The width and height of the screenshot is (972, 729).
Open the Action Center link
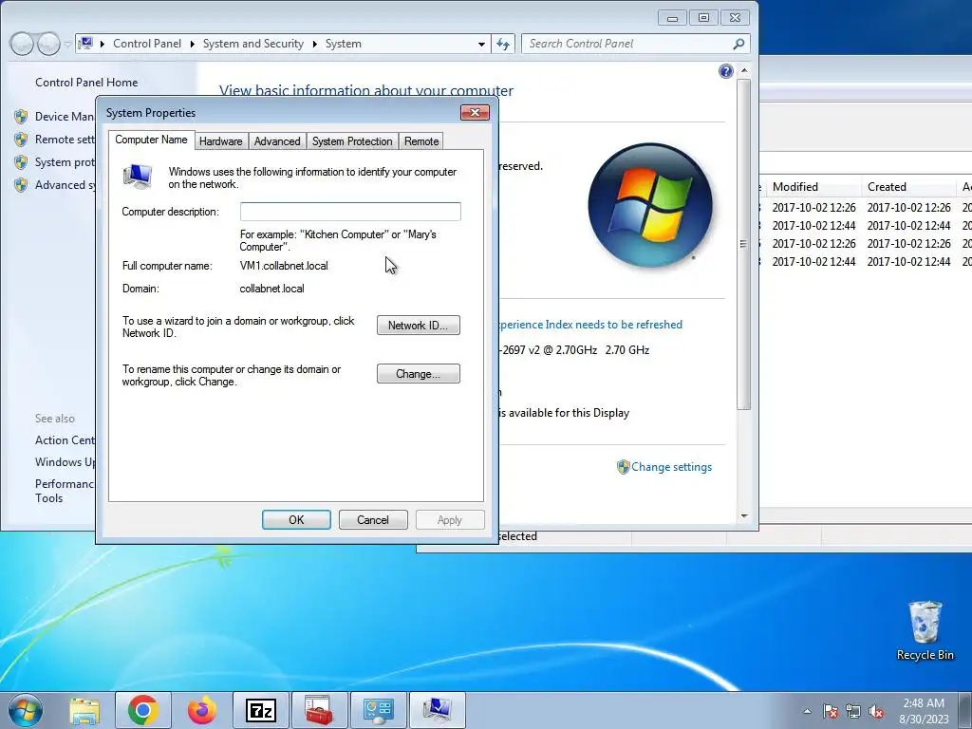point(65,440)
